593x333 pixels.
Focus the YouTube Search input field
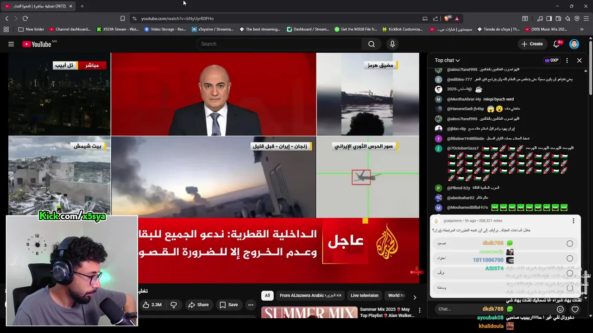(279, 44)
